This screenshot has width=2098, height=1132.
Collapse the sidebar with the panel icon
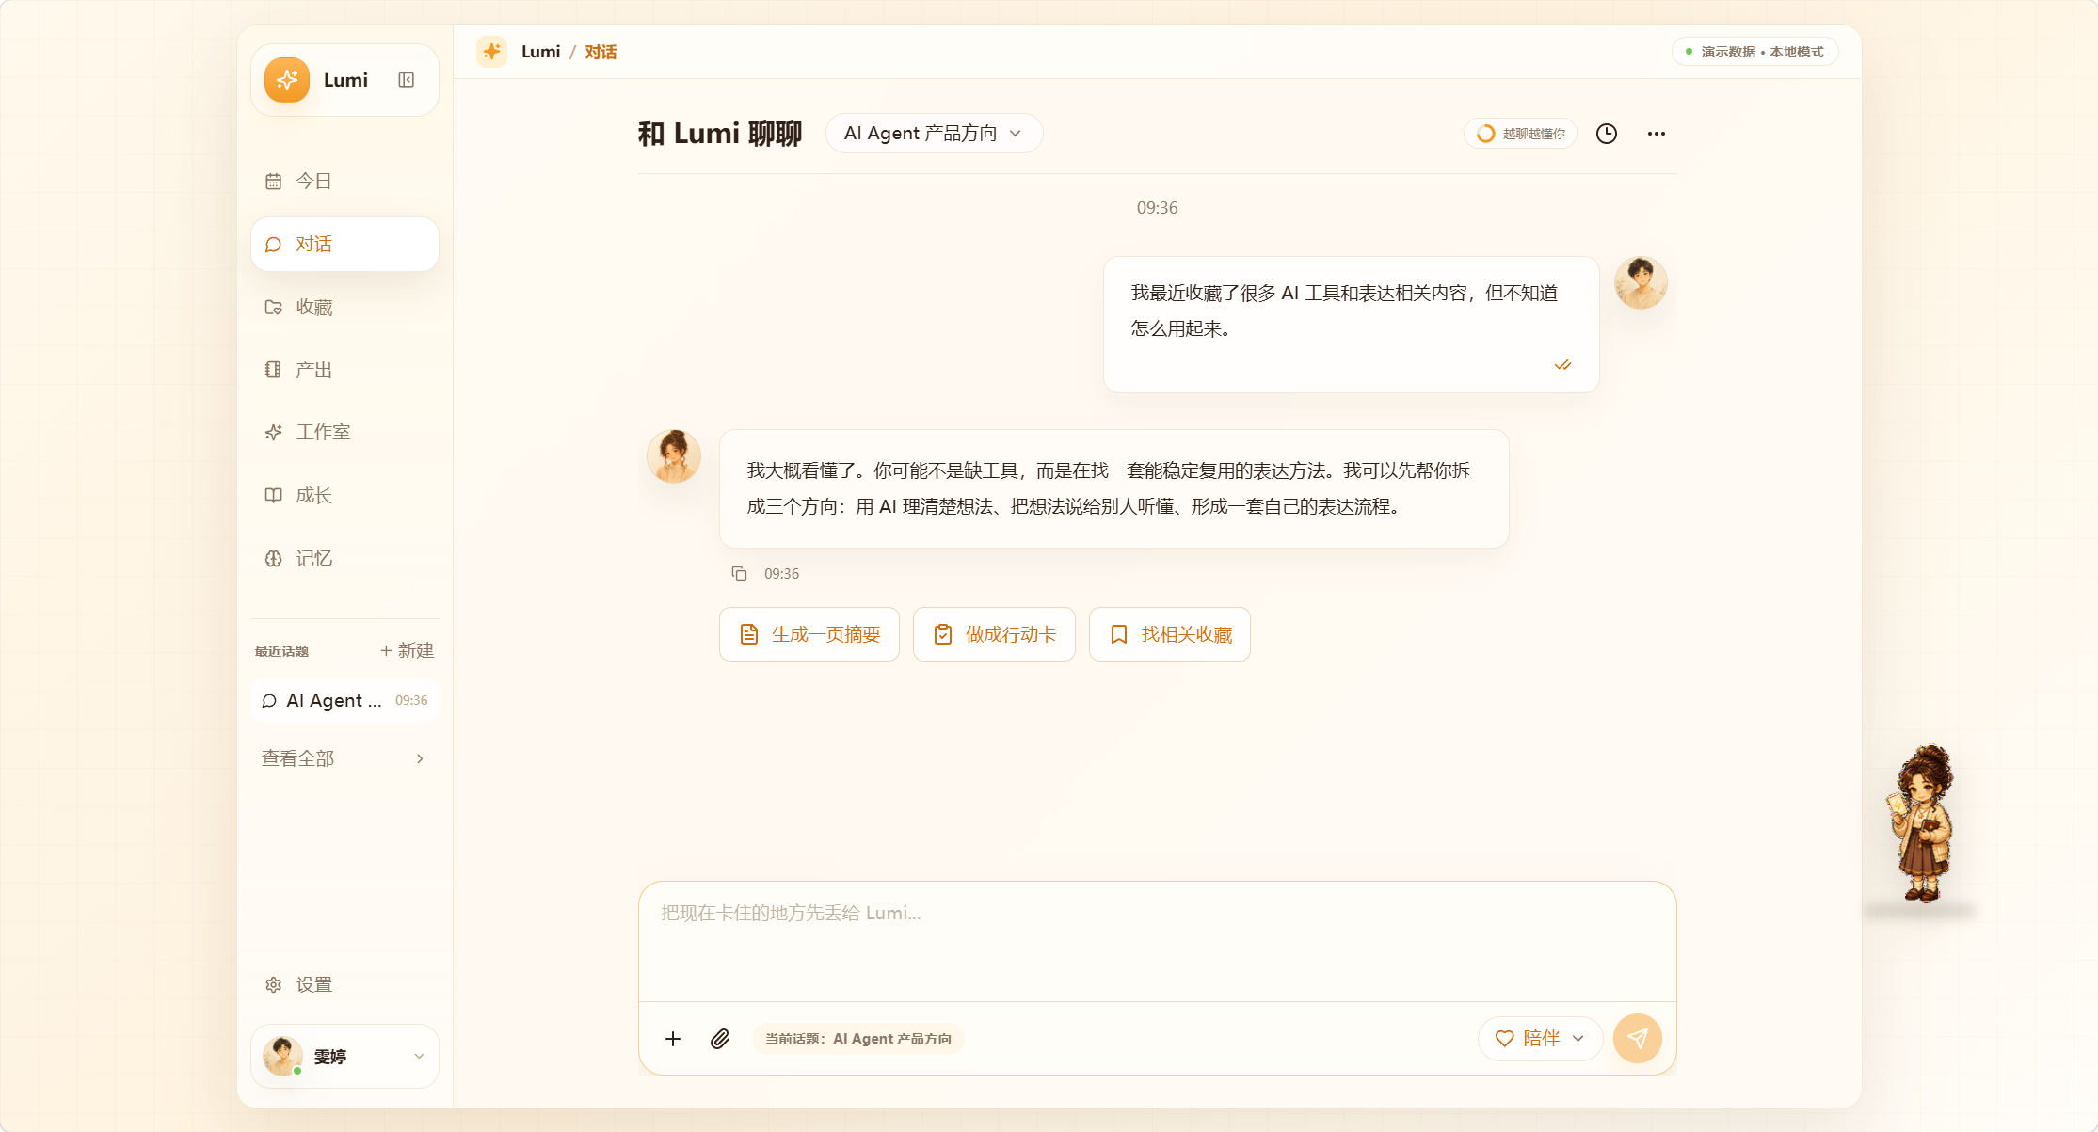[407, 80]
